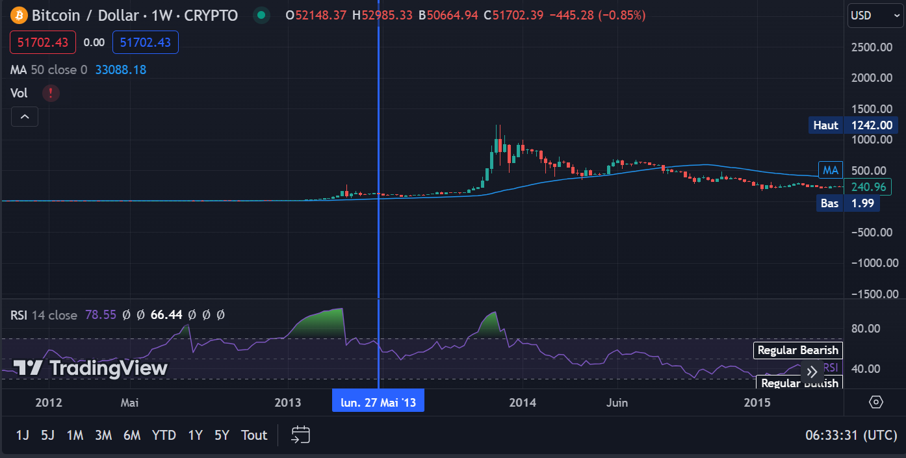
Task: Select the 6M time range
Action: pyautogui.click(x=132, y=435)
